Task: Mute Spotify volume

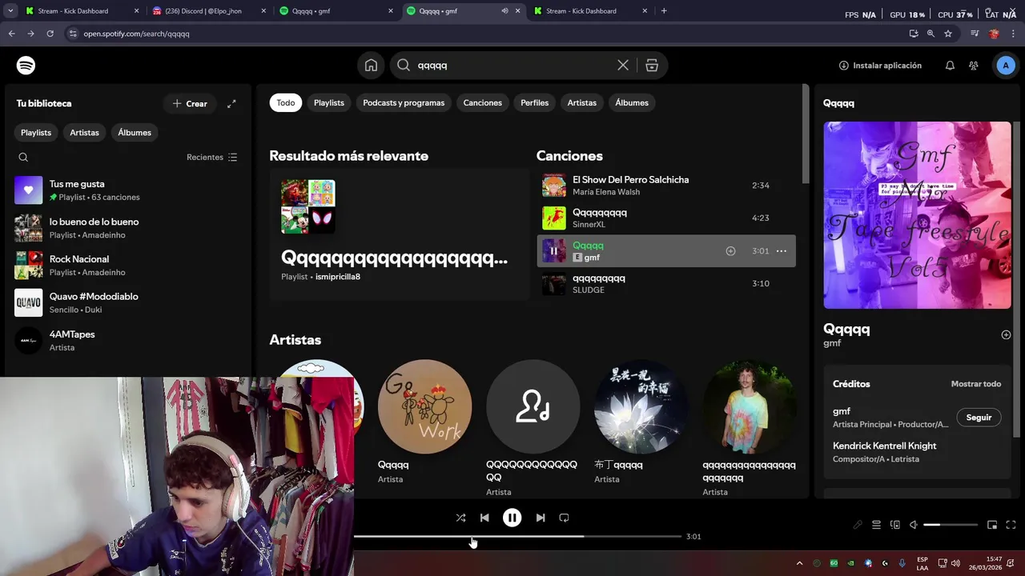Action: (914, 525)
